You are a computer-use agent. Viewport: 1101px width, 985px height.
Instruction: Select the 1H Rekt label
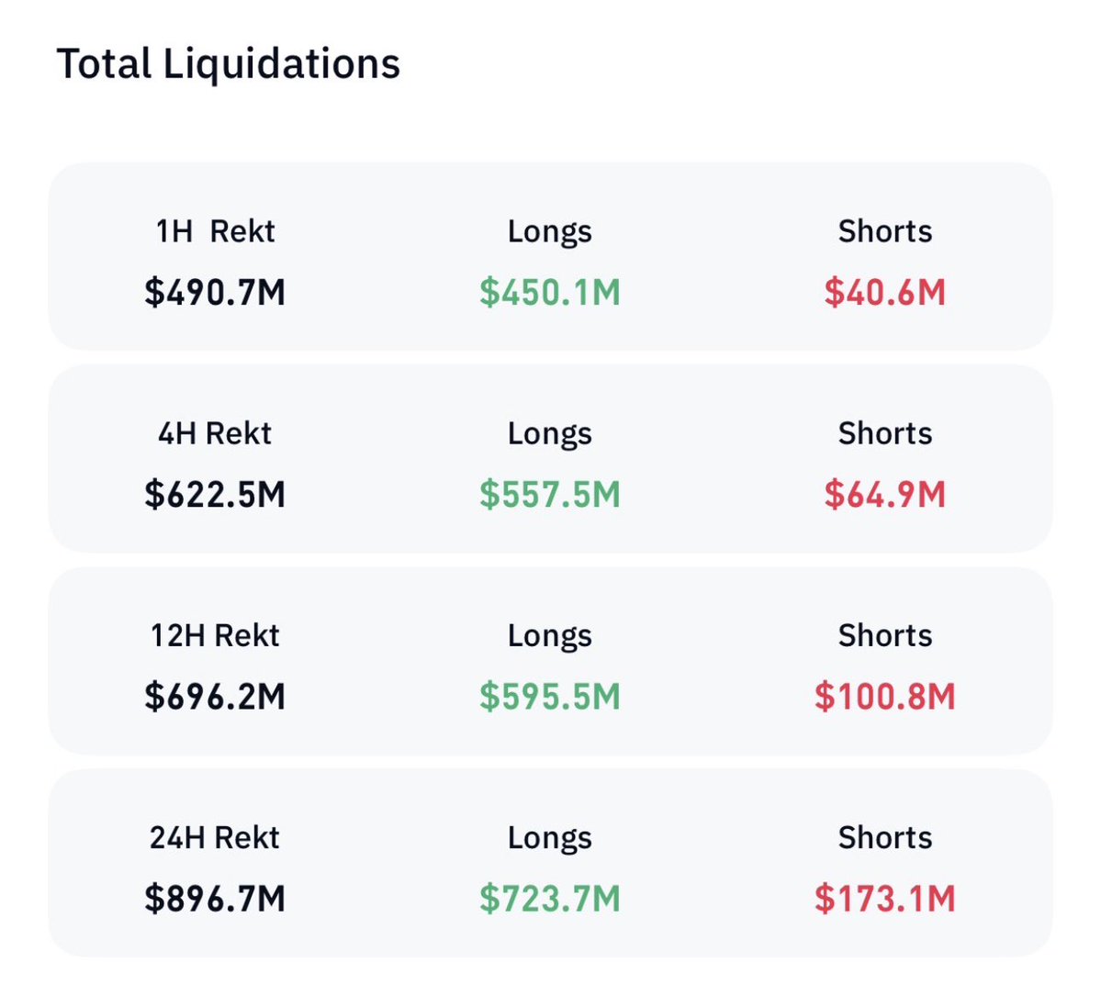click(215, 231)
